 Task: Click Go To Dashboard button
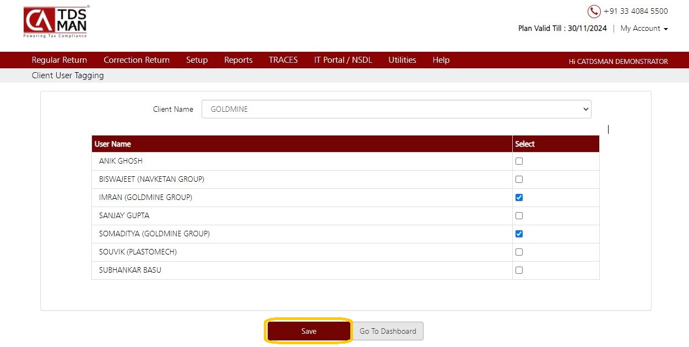(x=388, y=331)
